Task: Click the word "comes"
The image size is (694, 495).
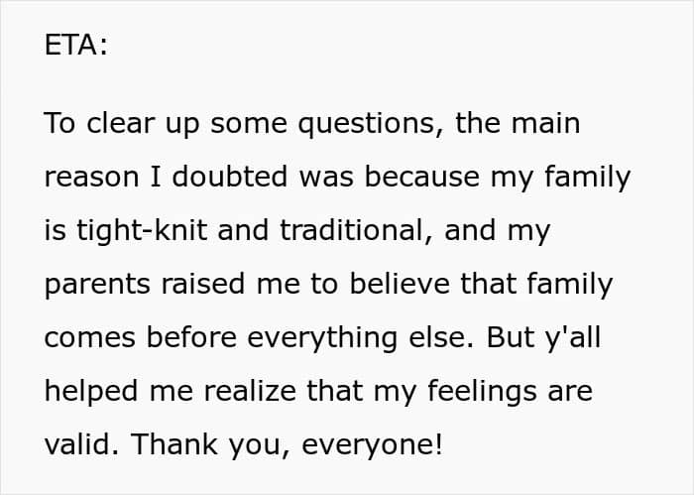Action: pos(90,338)
